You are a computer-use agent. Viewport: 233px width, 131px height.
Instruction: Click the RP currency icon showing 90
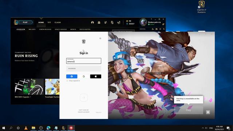[x=127, y=21]
